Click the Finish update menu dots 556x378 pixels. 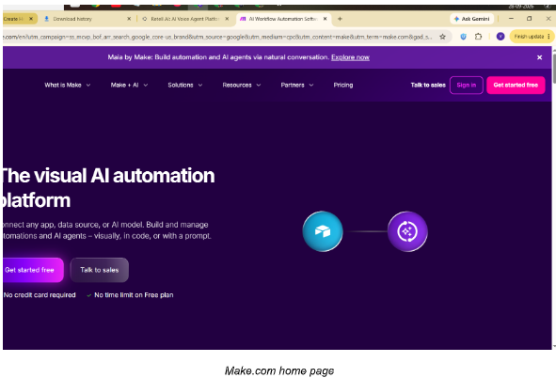(x=548, y=37)
